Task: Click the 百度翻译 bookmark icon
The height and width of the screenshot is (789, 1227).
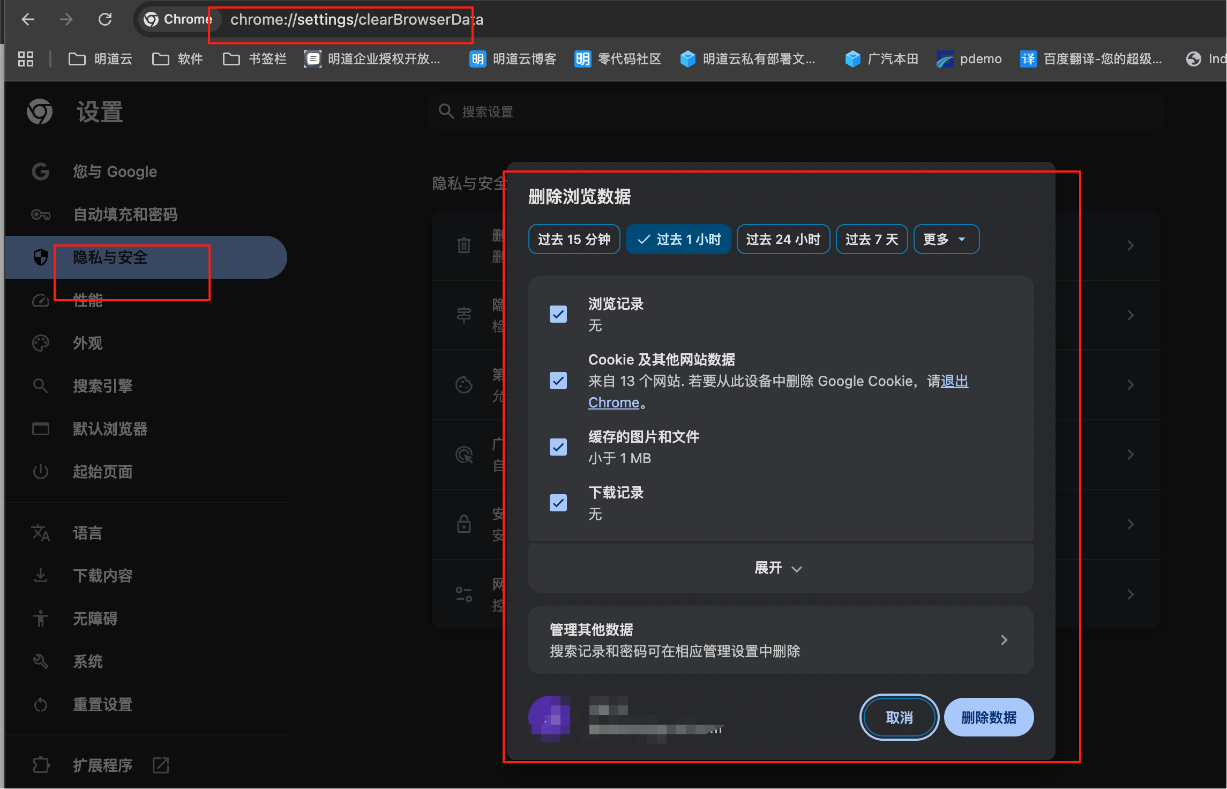Action: coord(1028,59)
